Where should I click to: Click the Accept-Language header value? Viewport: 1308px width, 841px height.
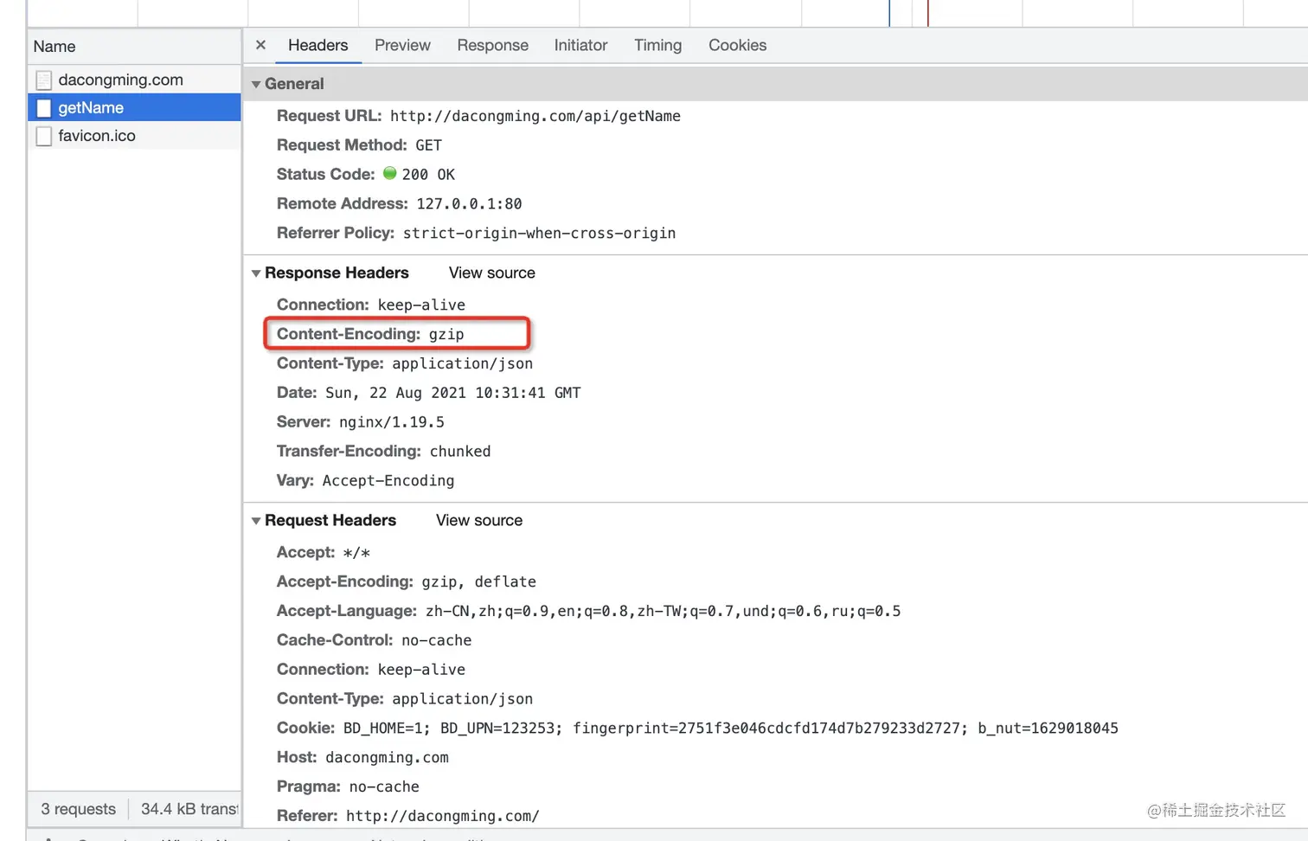(x=664, y=612)
